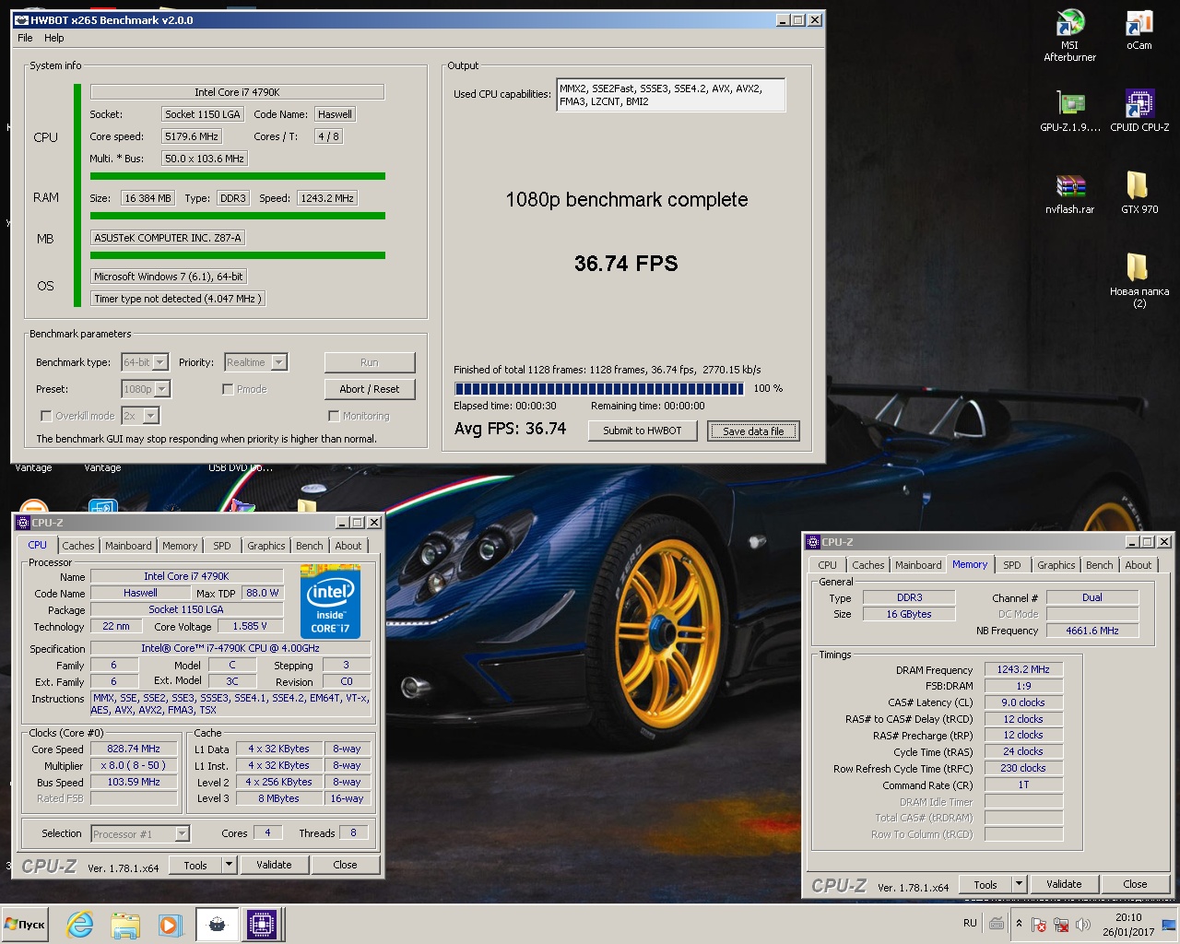Switch to CPU-Z taskbar button
This screenshot has height=944, width=1180.
(262, 925)
